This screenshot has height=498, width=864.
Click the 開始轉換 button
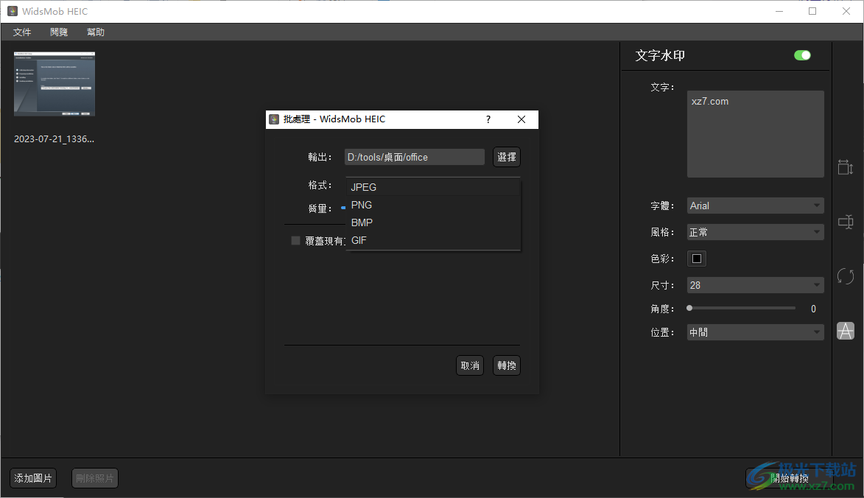click(789, 478)
